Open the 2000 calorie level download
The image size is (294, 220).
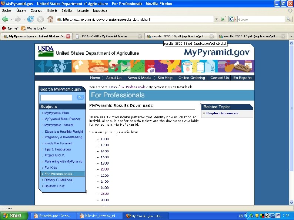[105, 169]
